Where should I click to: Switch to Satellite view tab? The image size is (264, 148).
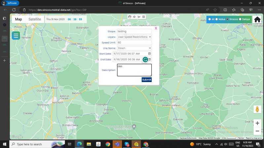point(35,19)
